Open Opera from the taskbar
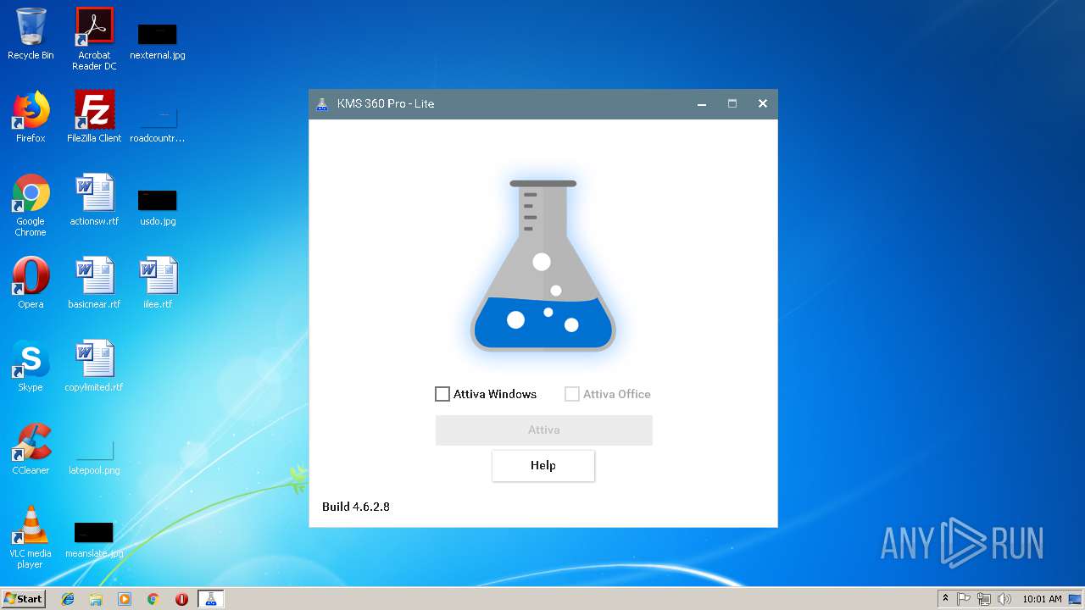 (x=181, y=599)
